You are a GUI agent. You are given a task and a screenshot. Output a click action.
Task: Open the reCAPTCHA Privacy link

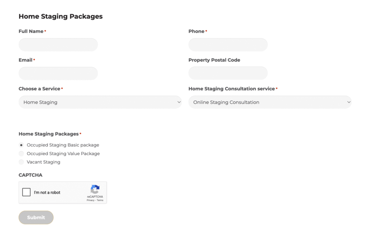click(91, 200)
